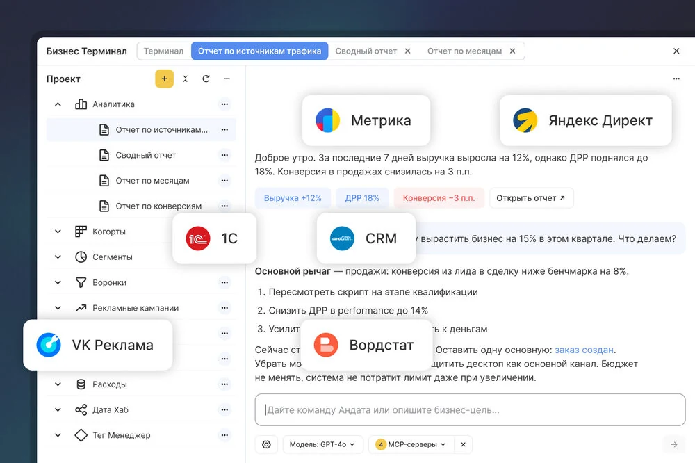Open more options for Тег Менеджер
This screenshot has height=463, width=695.
pyautogui.click(x=224, y=435)
